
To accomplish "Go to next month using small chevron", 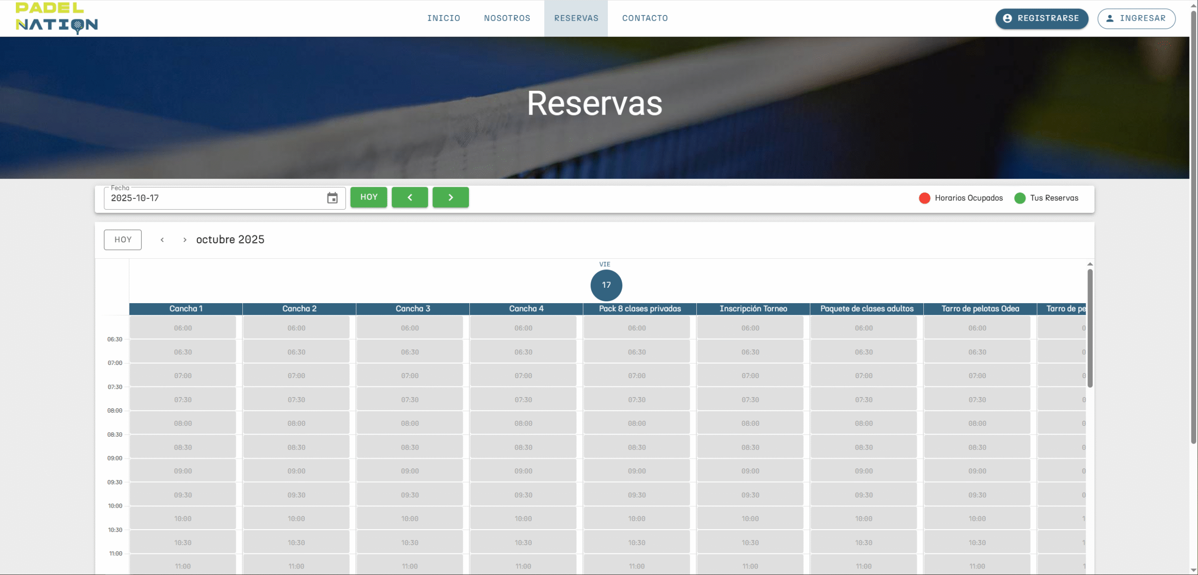I will coord(185,240).
